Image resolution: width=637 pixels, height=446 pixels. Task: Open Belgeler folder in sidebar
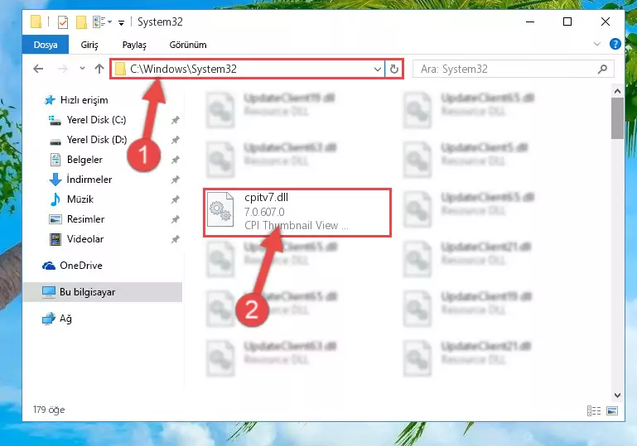click(x=84, y=160)
